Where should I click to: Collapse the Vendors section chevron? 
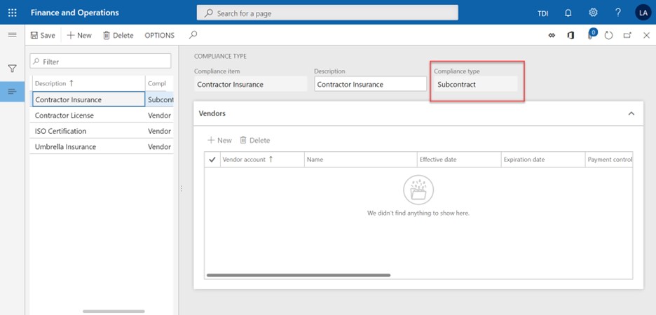click(x=631, y=113)
